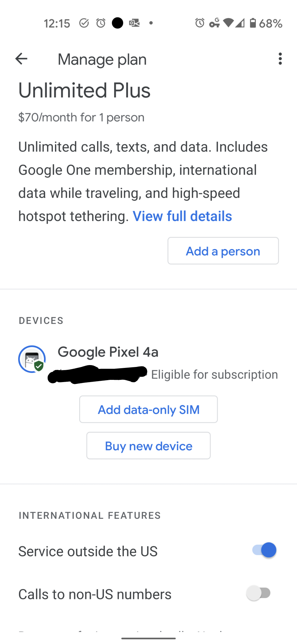Tap the checkmark task notification icon
Image resolution: width=297 pixels, height=644 pixels.
(84, 23)
